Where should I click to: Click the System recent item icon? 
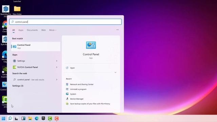pyautogui.click(x=67, y=94)
